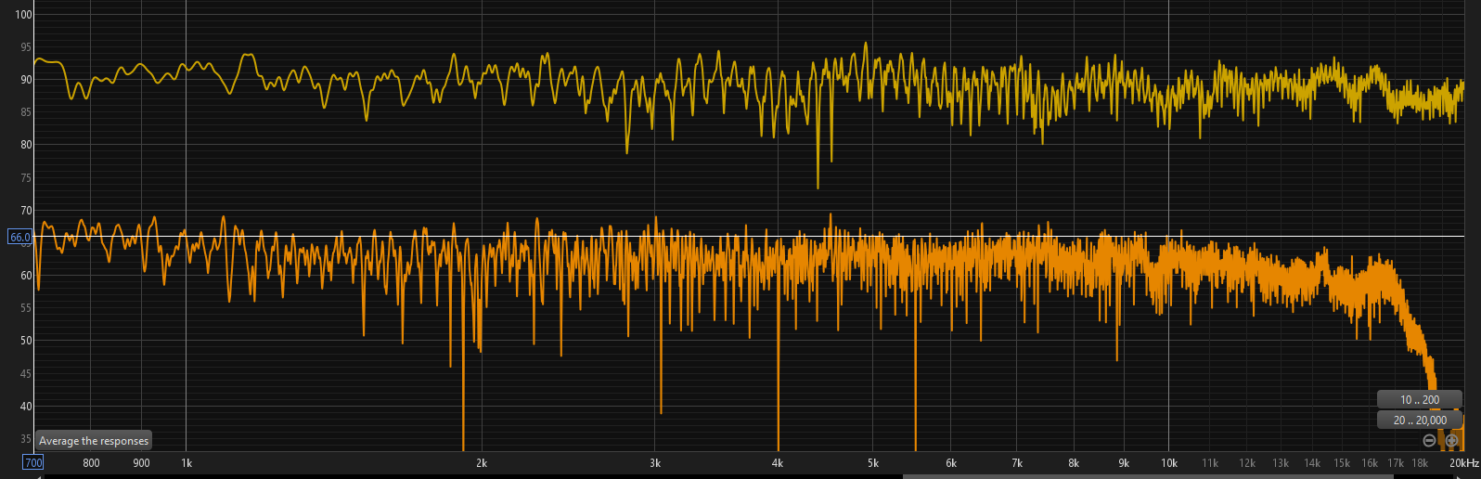Click the 10k label on frequency axis
The width and height of the screenshot is (1481, 479).
[1169, 462]
